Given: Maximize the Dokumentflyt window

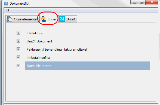Looking at the screenshot, I should (x=142, y=2).
